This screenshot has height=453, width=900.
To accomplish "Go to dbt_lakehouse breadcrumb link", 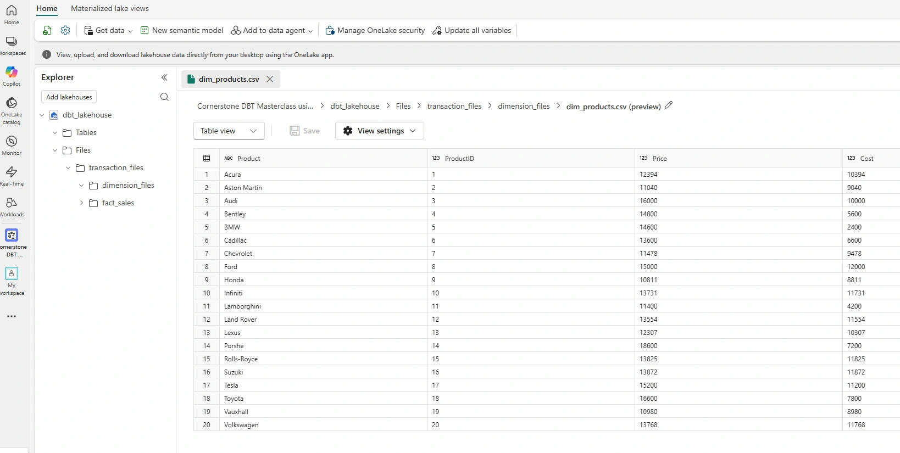I will 355,106.
